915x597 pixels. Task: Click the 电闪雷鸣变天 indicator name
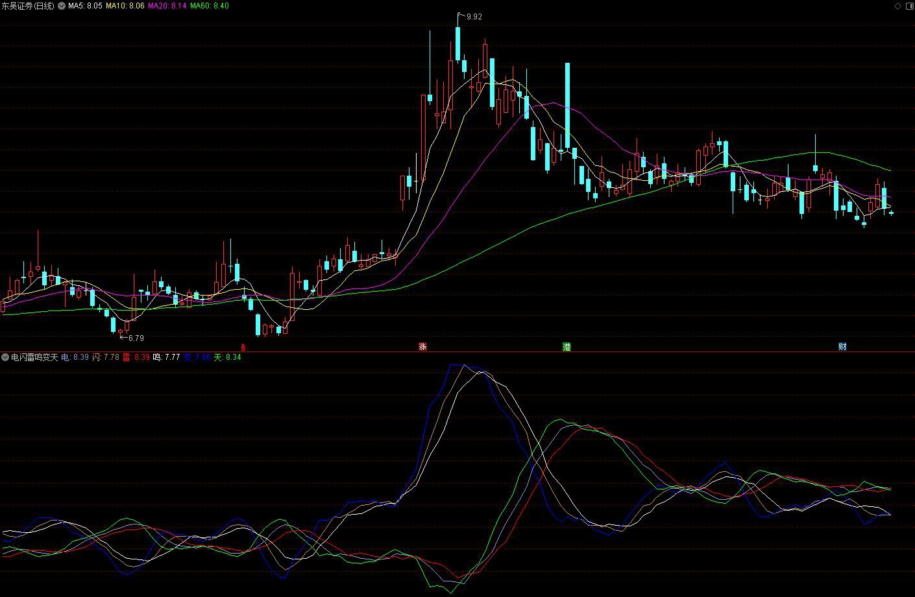(34, 357)
